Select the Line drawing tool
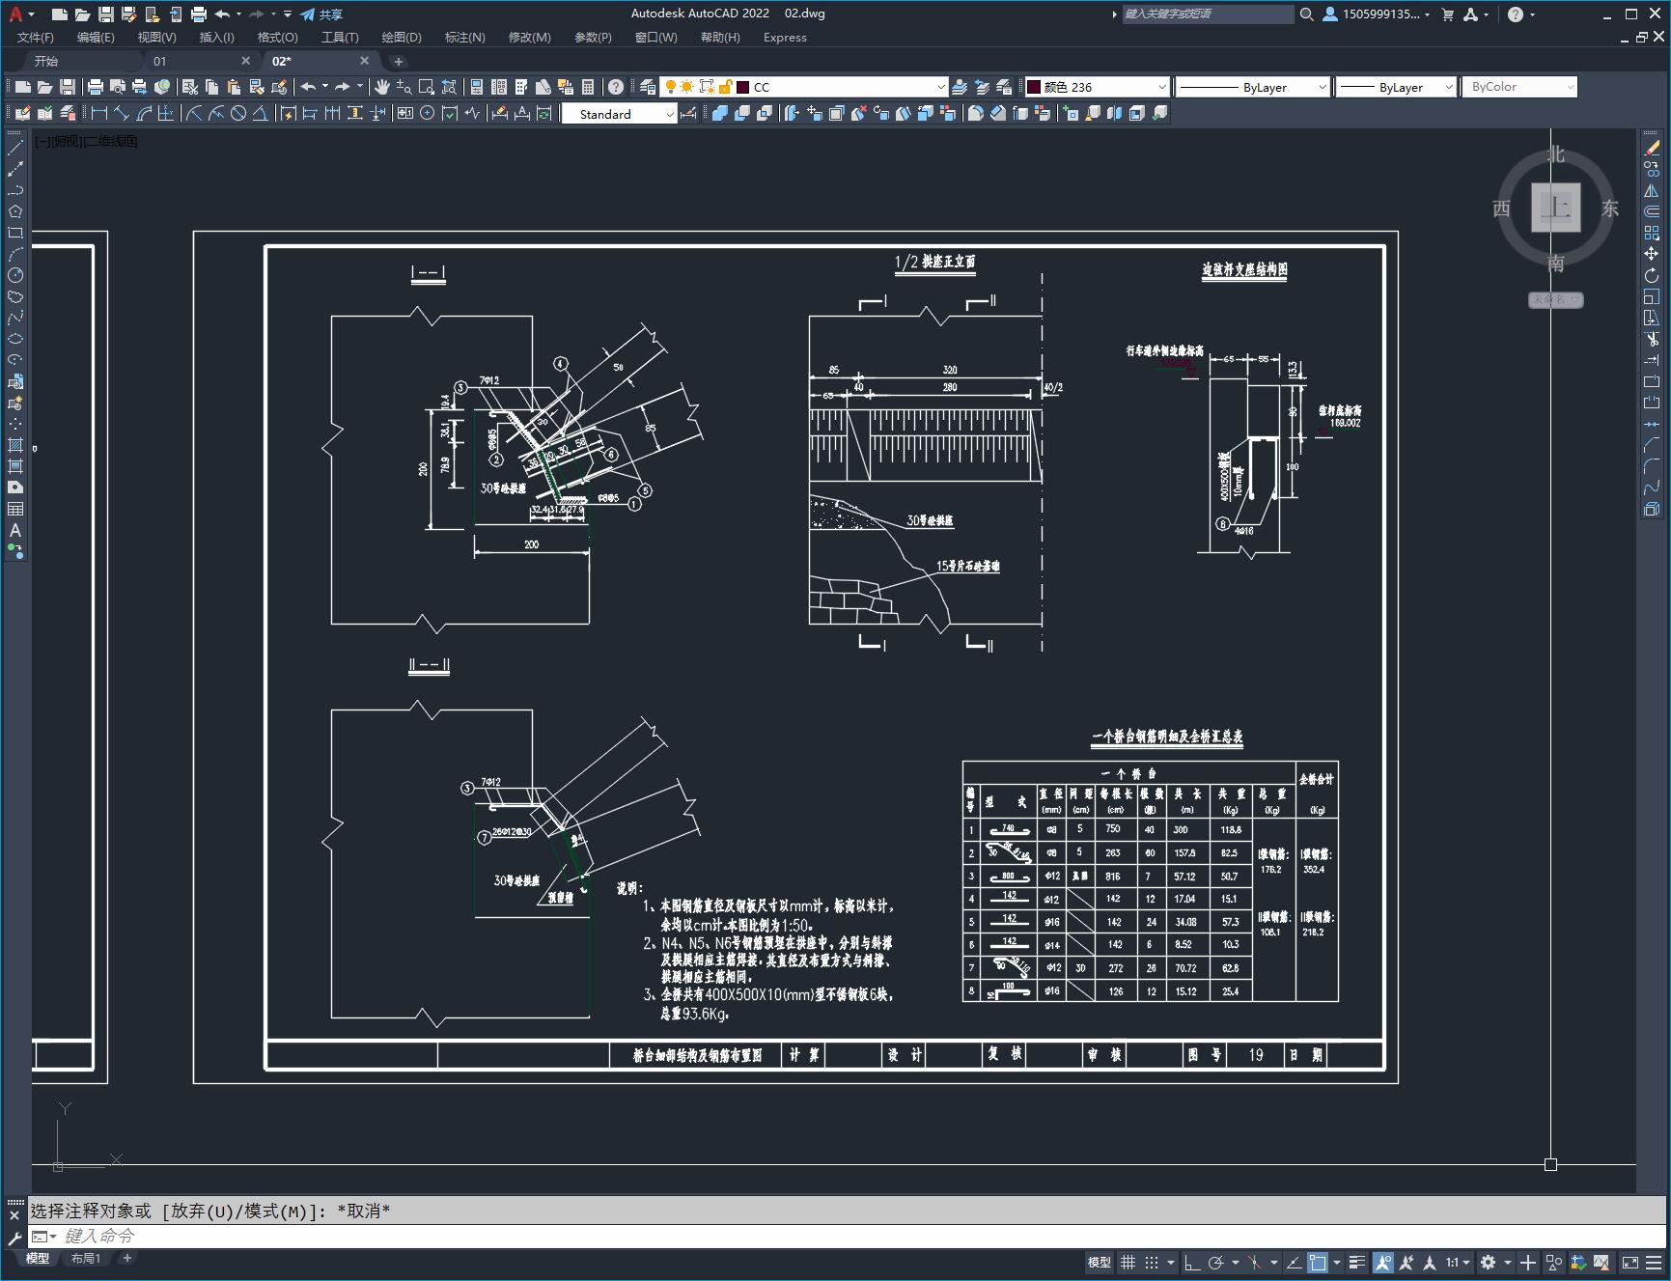This screenshot has width=1671, height=1281. click(x=15, y=148)
